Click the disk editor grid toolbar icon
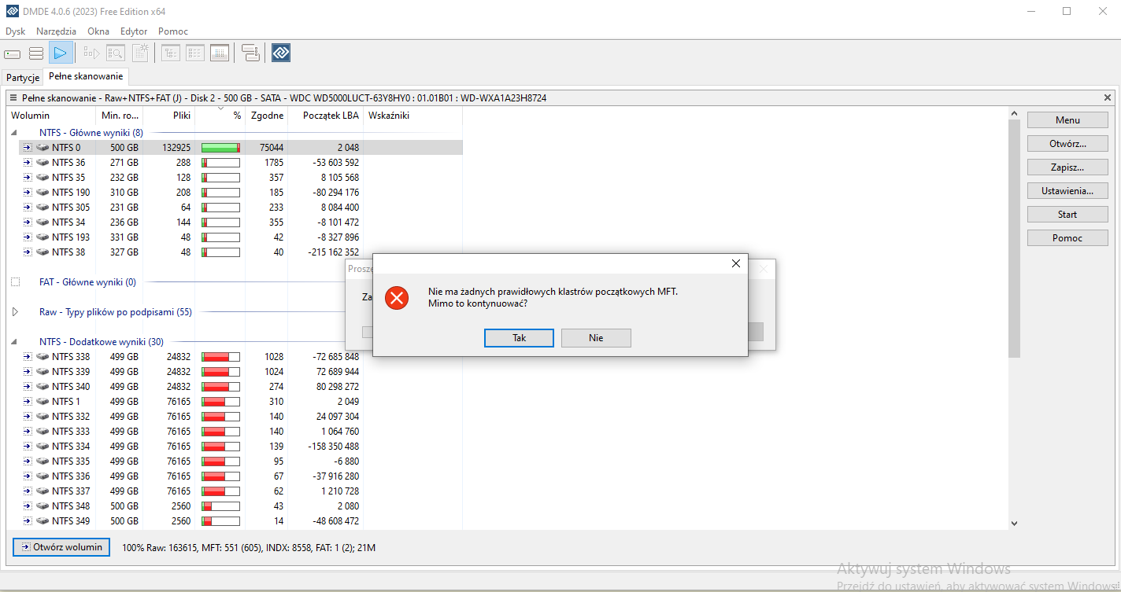 click(220, 53)
